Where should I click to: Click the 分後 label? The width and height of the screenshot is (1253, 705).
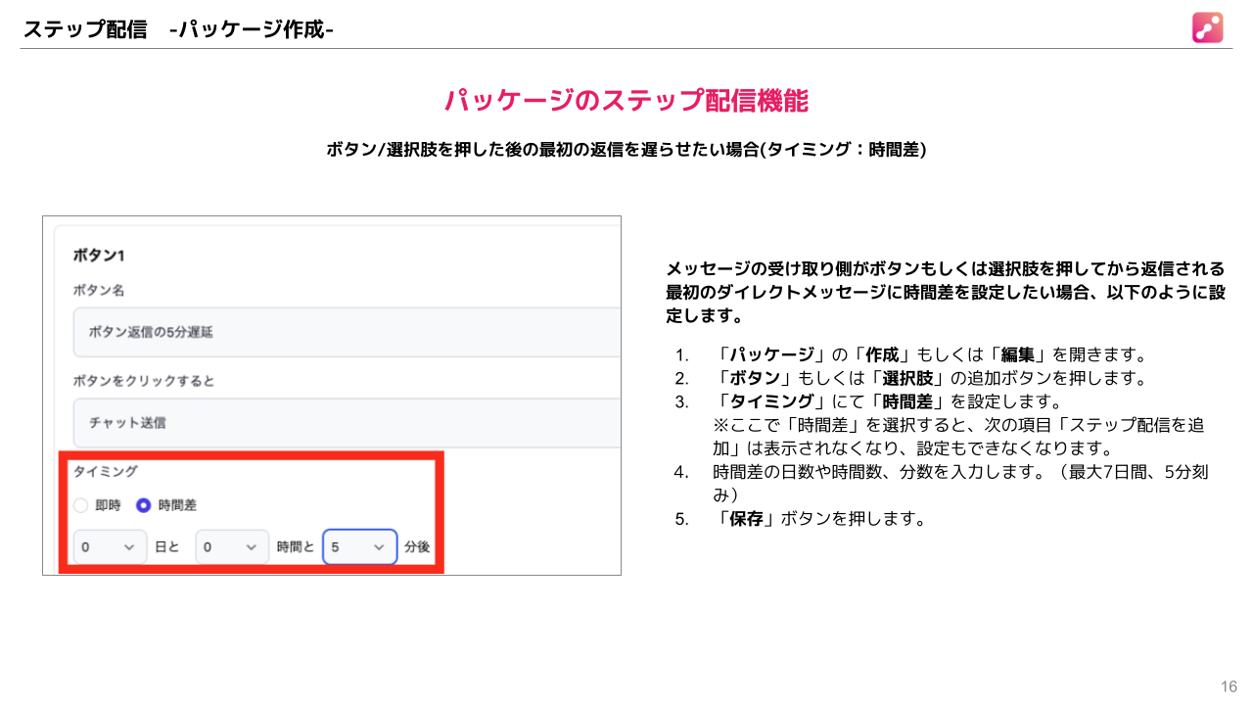point(417,547)
